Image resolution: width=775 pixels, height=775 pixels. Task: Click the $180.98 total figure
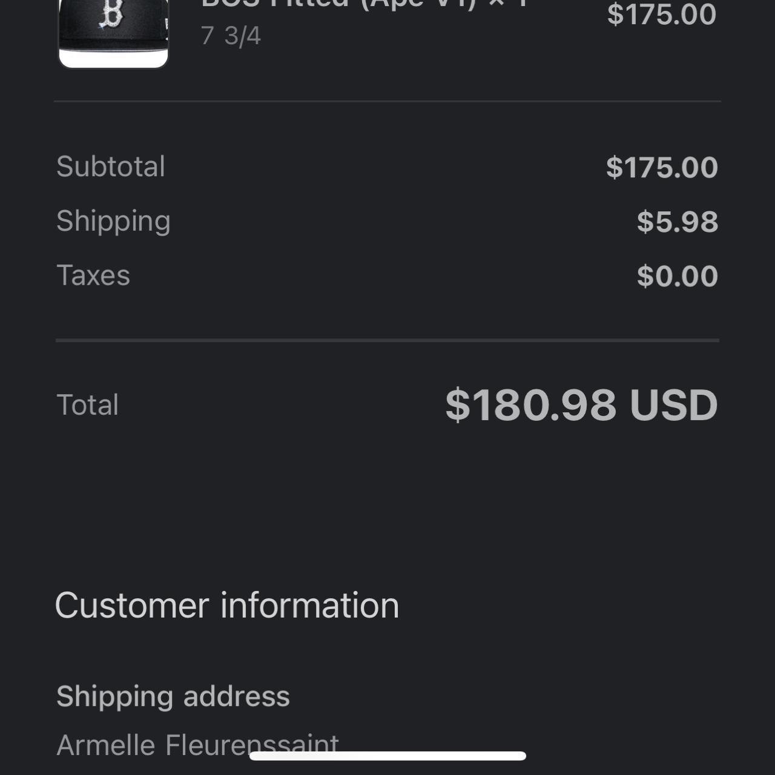(x=530, y=404)
